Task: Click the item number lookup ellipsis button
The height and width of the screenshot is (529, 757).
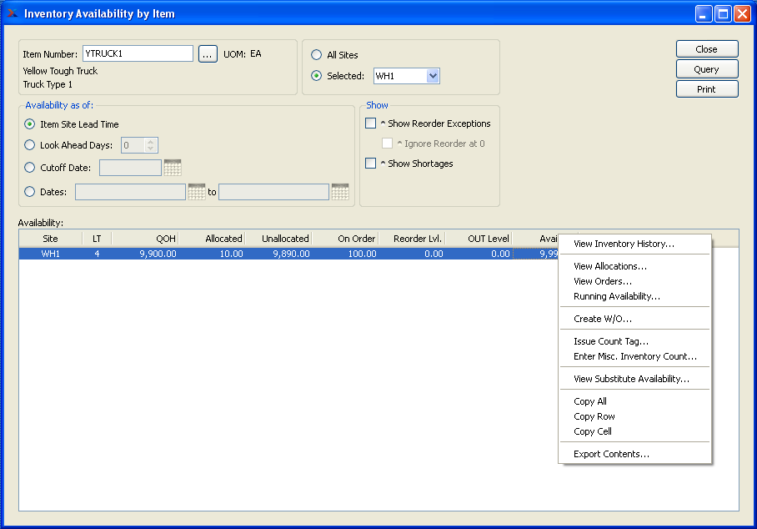Action: (x=208, y=54)
